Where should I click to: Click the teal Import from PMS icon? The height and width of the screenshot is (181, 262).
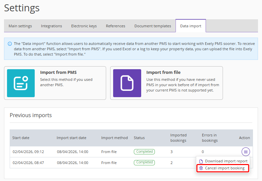(x=21, y=83)
